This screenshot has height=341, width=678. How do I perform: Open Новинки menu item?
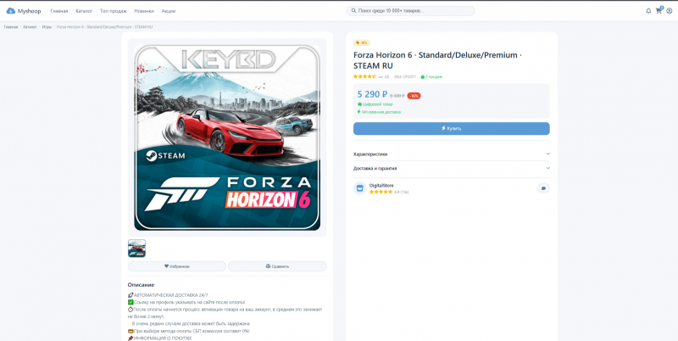click(144, 11)
